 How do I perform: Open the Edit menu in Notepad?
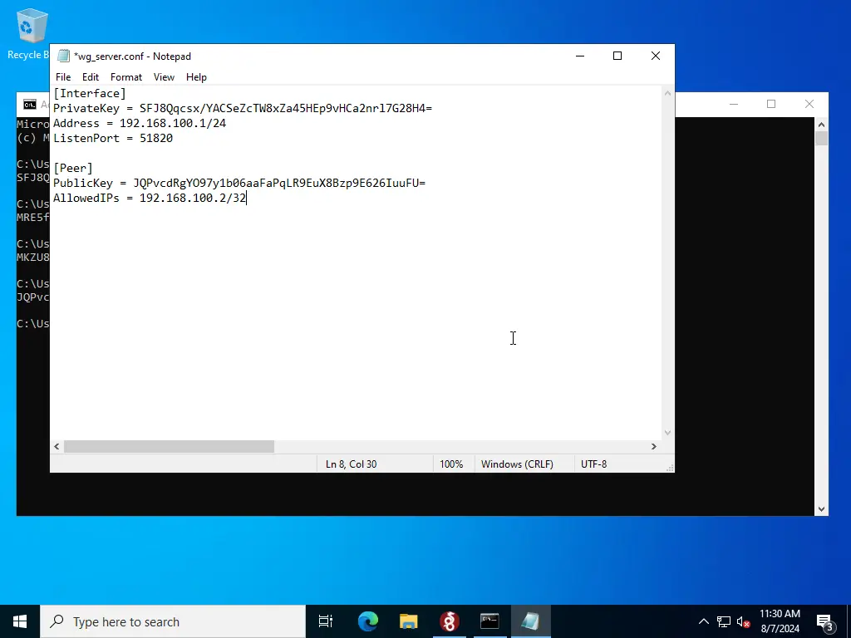pos(90,77)
